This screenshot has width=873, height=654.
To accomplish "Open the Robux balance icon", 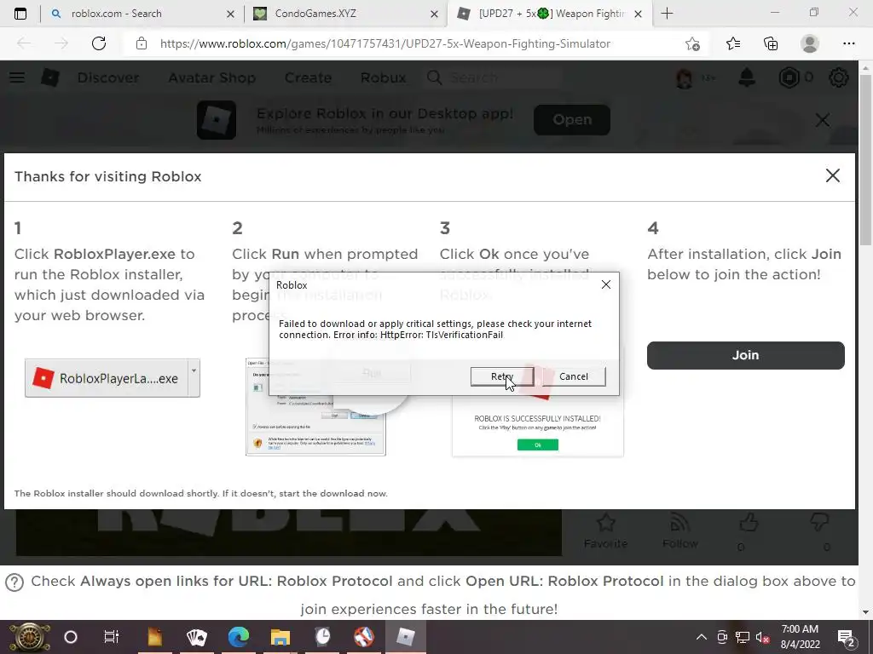I will tap(789, 77).
